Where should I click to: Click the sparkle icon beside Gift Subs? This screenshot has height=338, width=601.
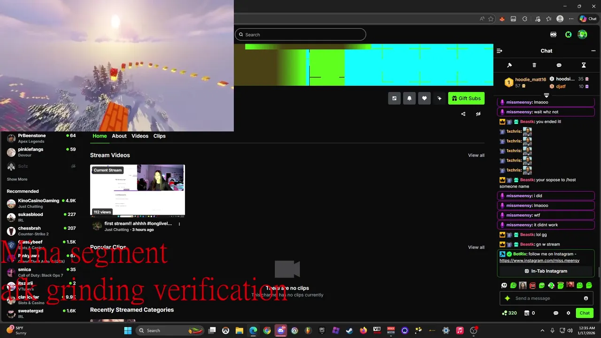point(439,98)
